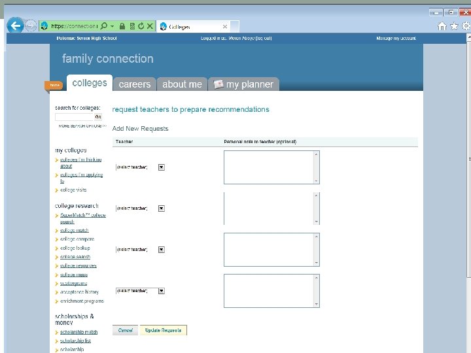Select the colleges tab
Screen dimensions: 471x353
(90, 83)
